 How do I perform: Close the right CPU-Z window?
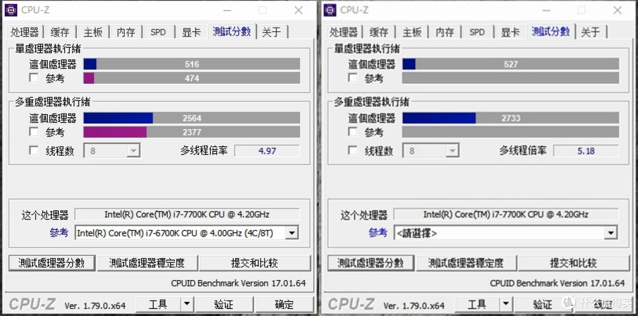[x=618, y=10]
